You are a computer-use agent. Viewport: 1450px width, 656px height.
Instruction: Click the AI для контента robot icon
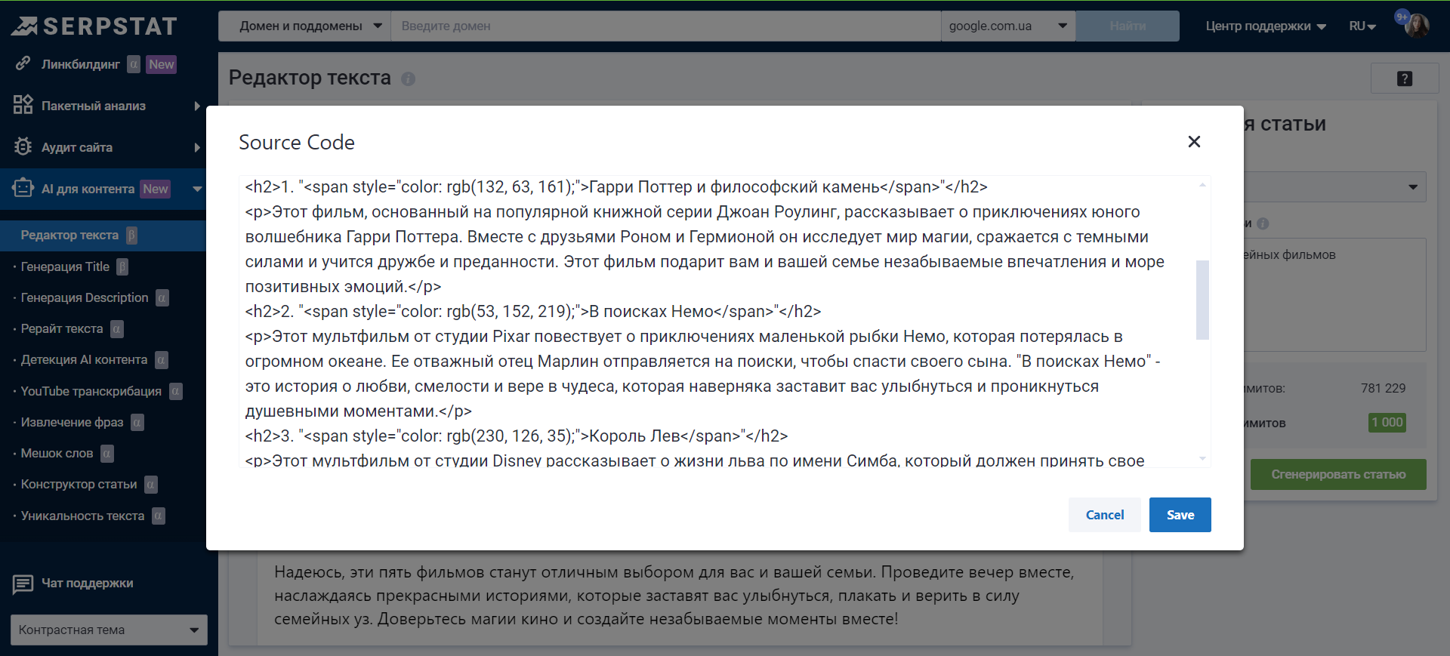coord(23,188)
